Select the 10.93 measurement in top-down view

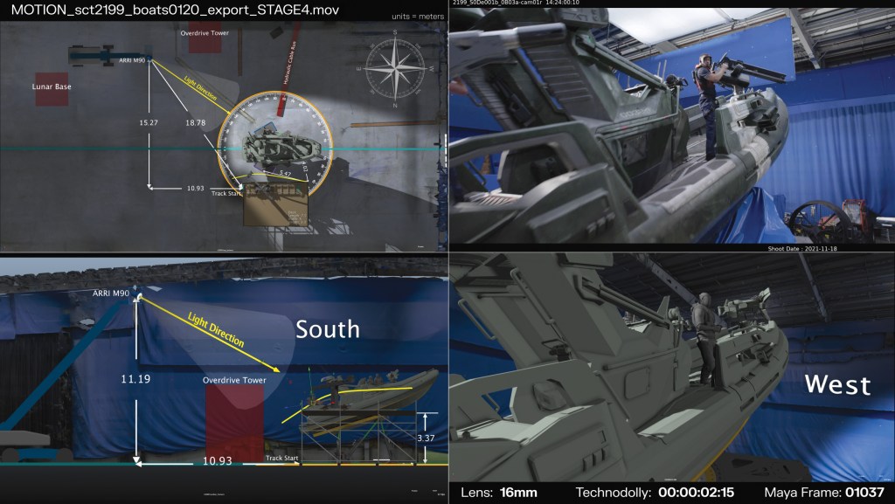(195, 188)
